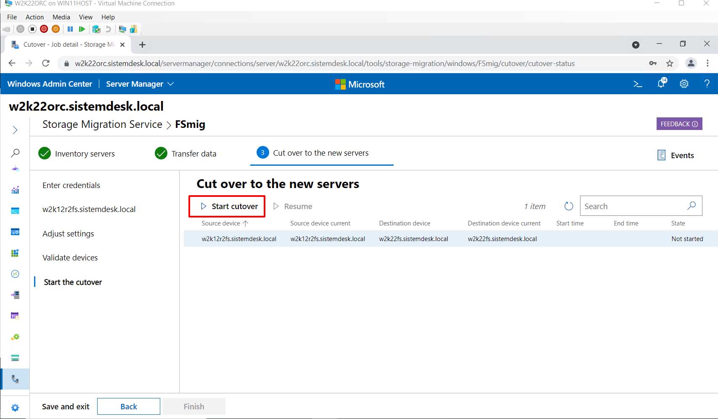Click VM Turn Off stop icon
The width and height of the screenshot is (718, 419).
pos(32,29)
